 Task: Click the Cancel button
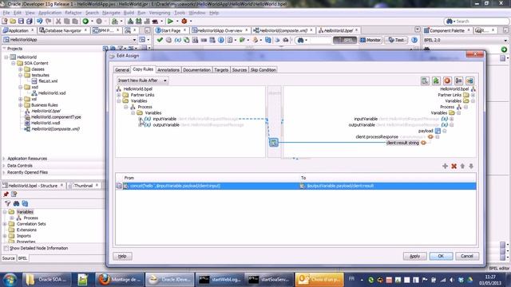(x=466, y=256)
